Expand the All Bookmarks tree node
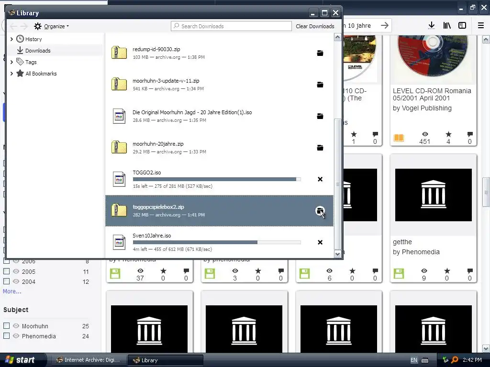This screenshot has width=490, height=367. tap(11, 74)
